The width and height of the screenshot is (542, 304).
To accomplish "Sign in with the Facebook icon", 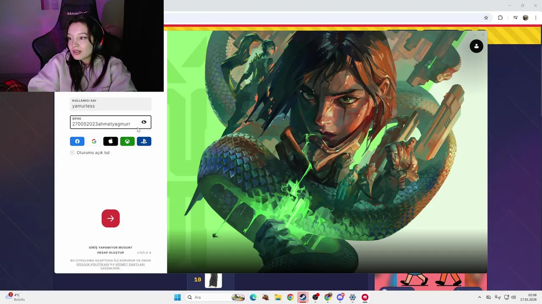I will tap(77, 141).
